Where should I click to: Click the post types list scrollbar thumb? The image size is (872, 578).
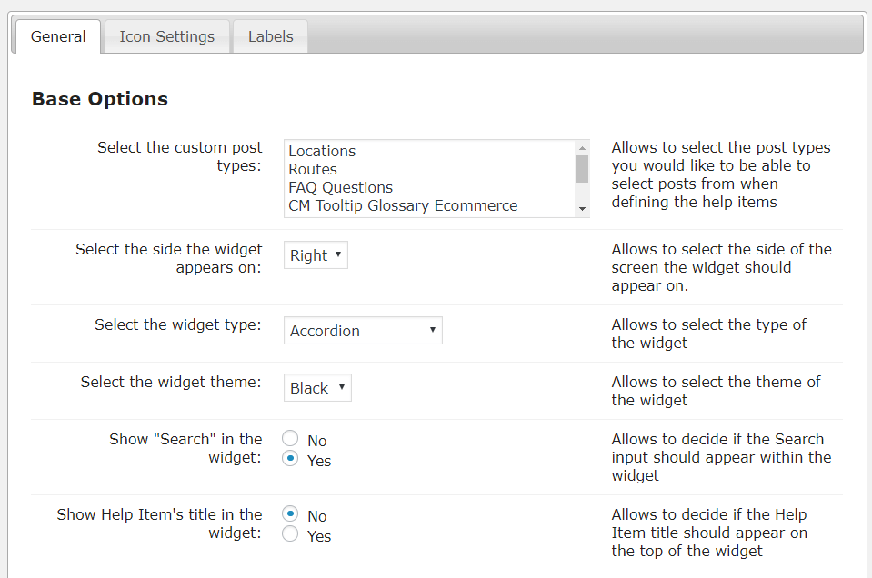582,169
